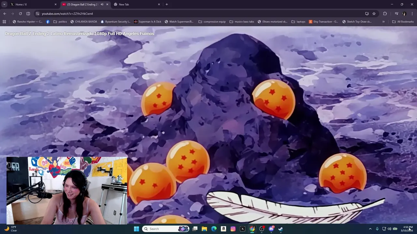
Task: Open the network tray icon
Action: pos(384,229)
